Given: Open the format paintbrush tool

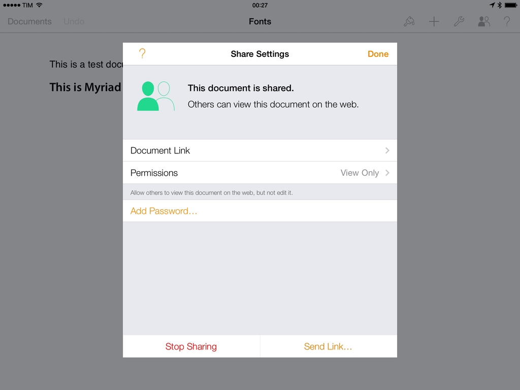Looking at the screenshot, I should point(409,21).
